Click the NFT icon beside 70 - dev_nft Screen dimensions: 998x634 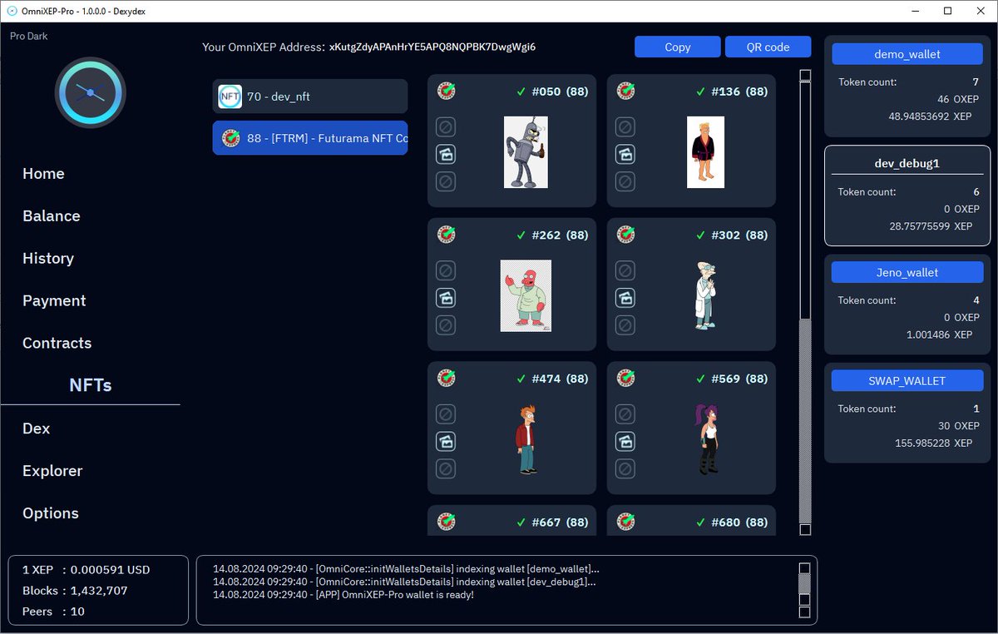tap(230, 97)
